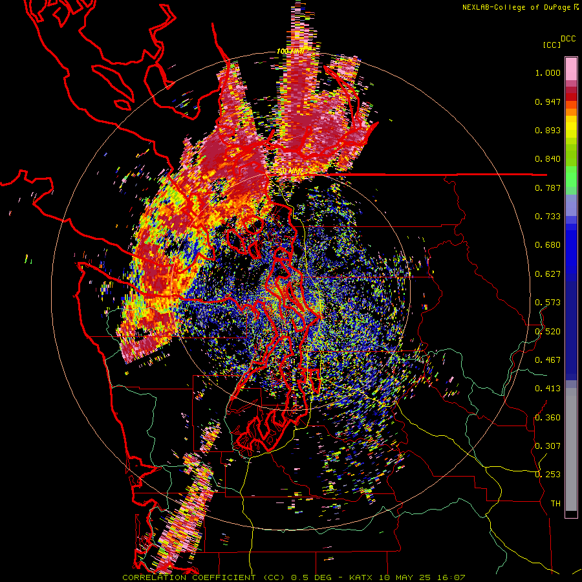Click the DCC label above the color scale
This screenshot has height=582, width=582.
(568, 39)
